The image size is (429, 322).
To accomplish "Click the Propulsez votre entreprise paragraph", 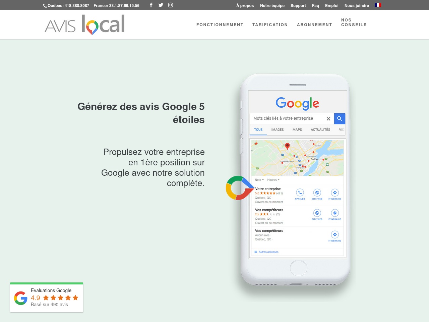I will point(153,168).
